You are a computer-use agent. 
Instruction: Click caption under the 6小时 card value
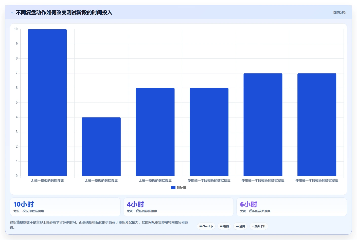(x=255, y=211)
